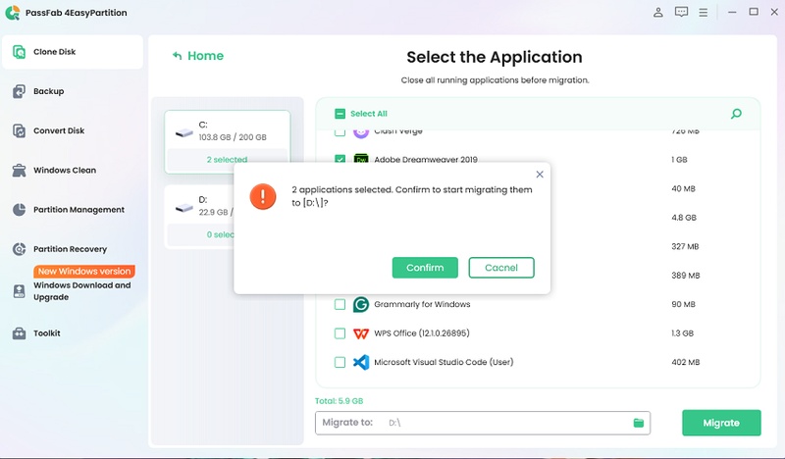Confirm the migration in the dialog

tap(425, 268)
